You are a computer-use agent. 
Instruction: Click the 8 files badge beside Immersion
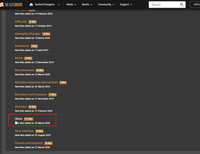coord(34,46)
